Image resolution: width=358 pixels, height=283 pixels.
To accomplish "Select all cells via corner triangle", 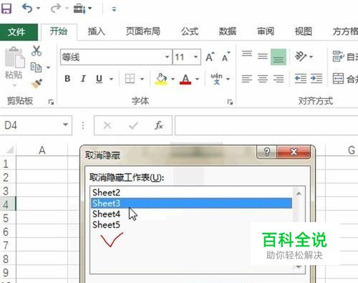I will (9, 150).
